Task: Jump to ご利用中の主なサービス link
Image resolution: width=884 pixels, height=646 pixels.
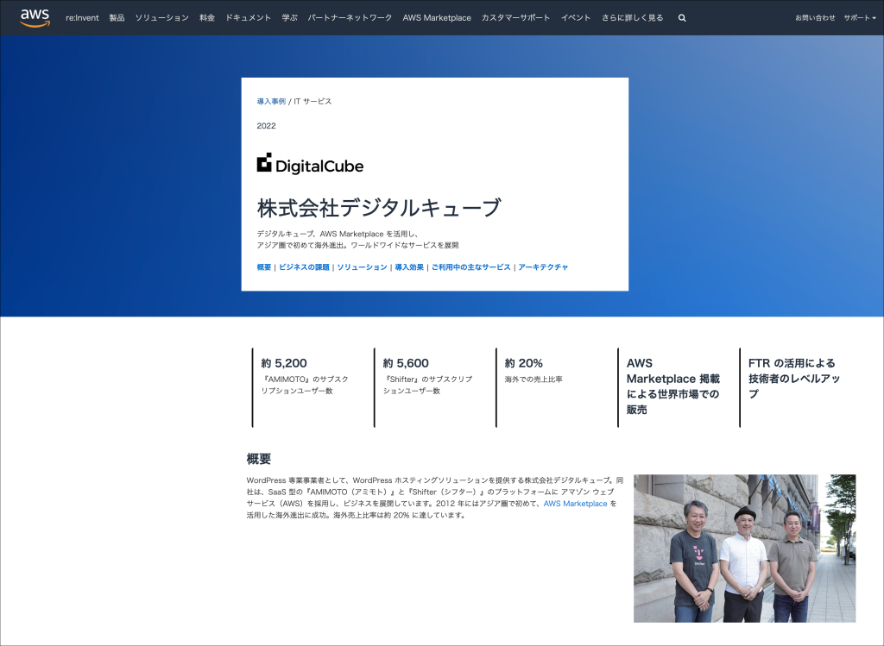Action: pos(470,267)
